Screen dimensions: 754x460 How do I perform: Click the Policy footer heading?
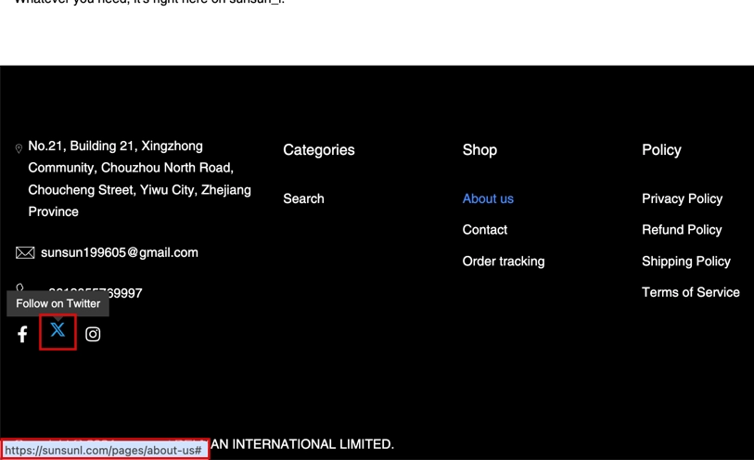660,150
